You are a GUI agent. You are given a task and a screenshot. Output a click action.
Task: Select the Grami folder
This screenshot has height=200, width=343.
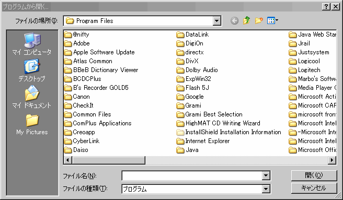(189, 105)
